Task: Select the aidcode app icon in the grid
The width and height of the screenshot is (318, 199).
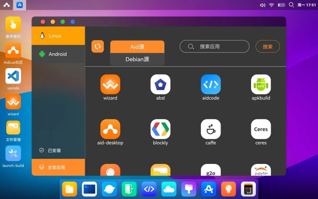Action: click(211, 84)
